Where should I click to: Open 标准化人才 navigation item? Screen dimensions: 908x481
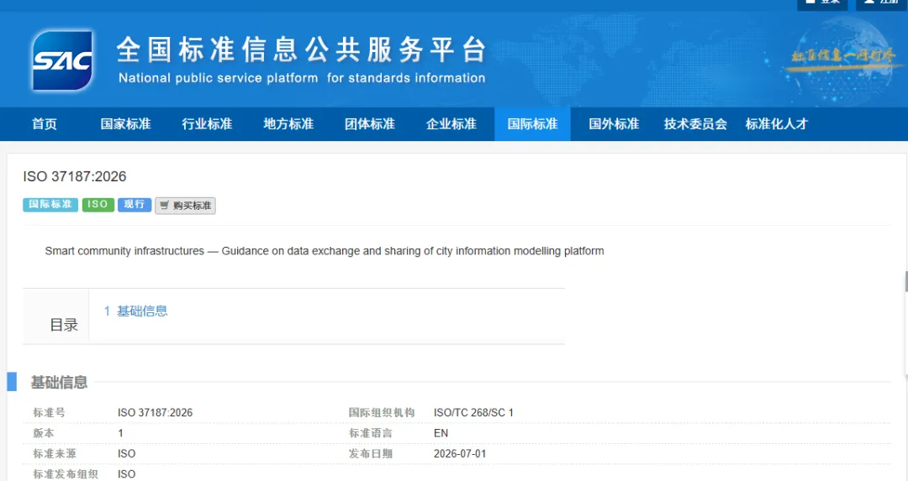(x=777, y=123)
